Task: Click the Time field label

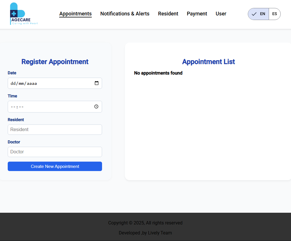Action: click(12, 96)
